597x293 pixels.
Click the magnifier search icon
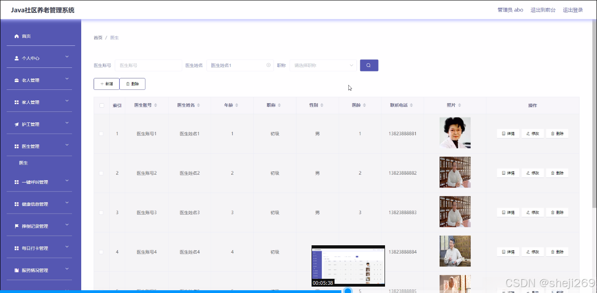tap(369, 65)
